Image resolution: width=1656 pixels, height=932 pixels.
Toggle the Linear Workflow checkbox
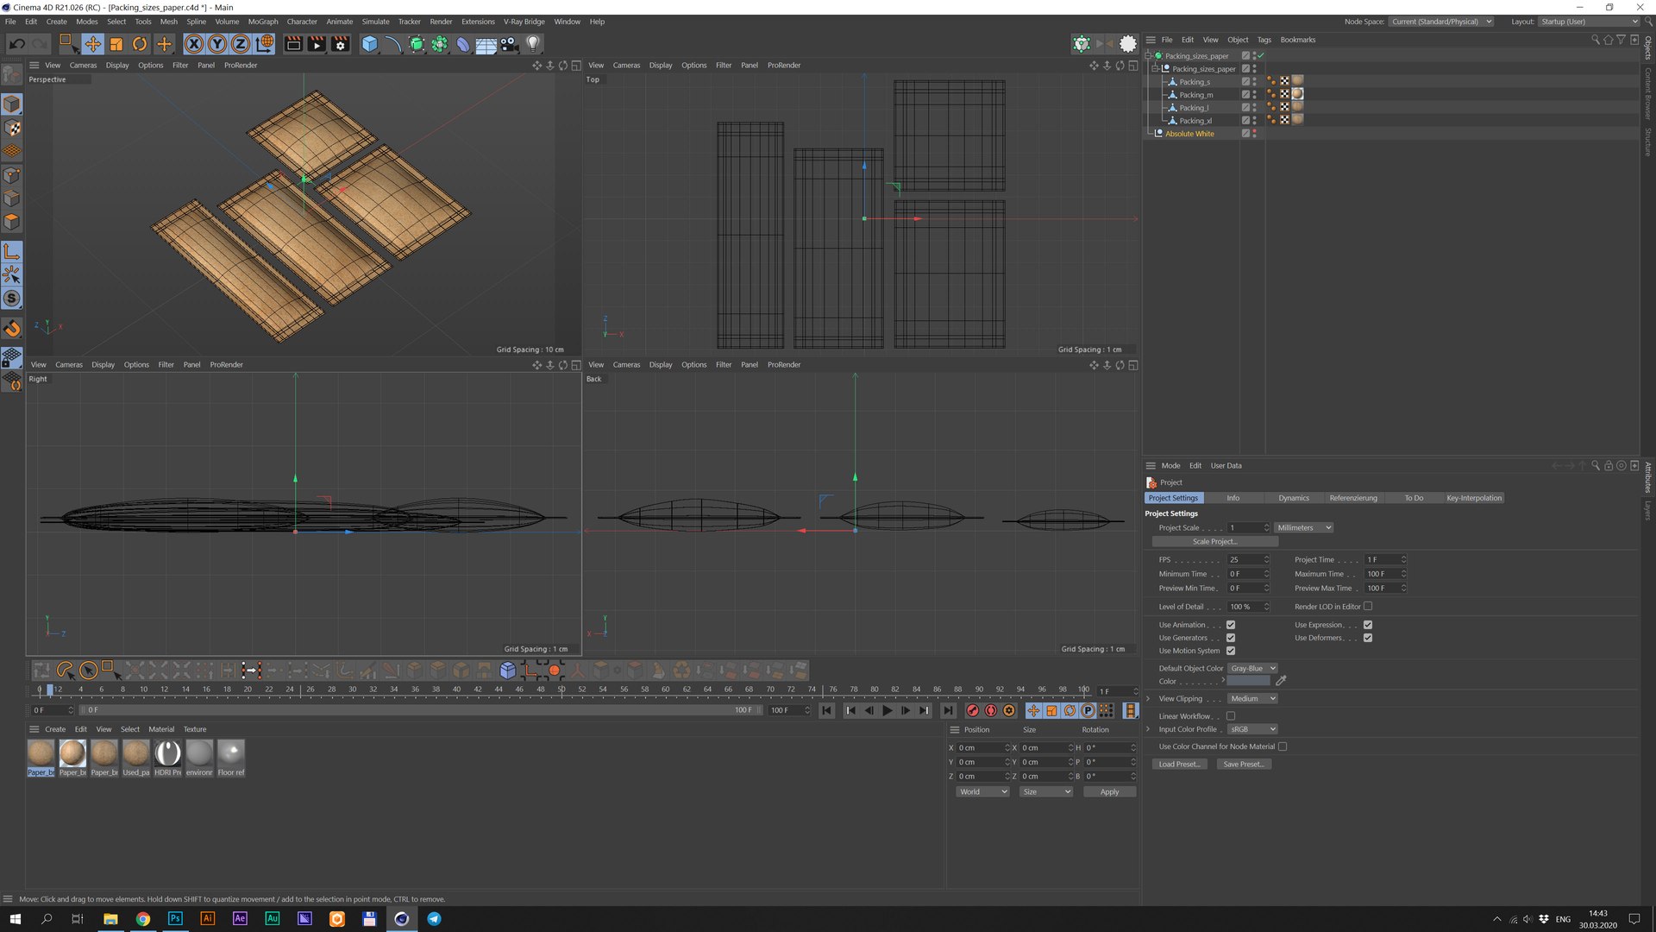click(1231, 716)
